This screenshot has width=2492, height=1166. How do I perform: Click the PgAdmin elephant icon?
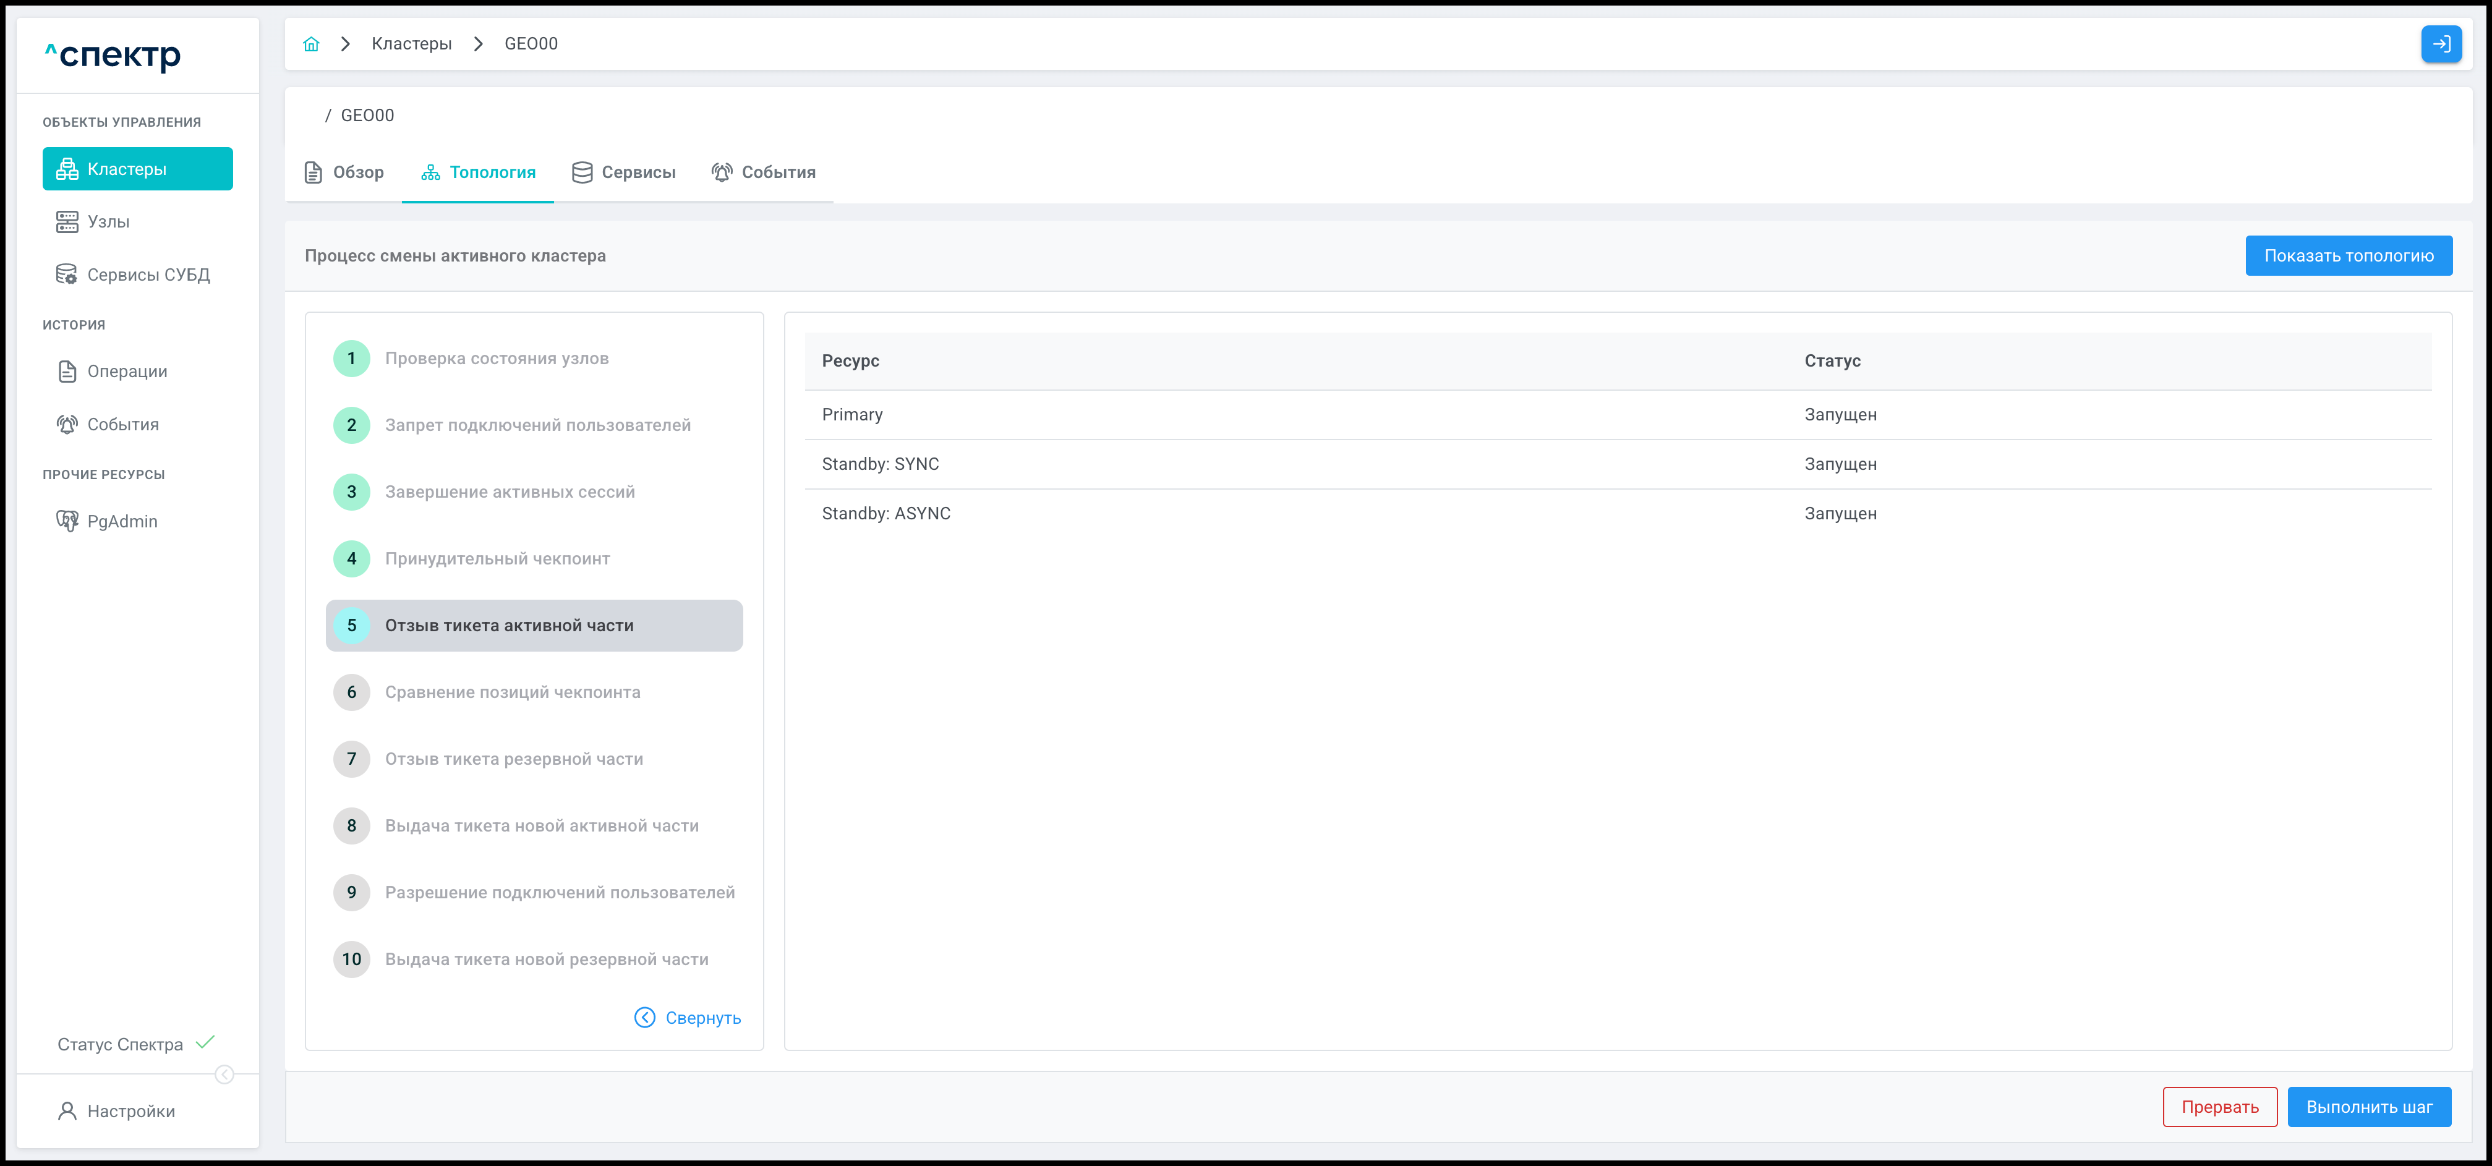tap(67, 521)
